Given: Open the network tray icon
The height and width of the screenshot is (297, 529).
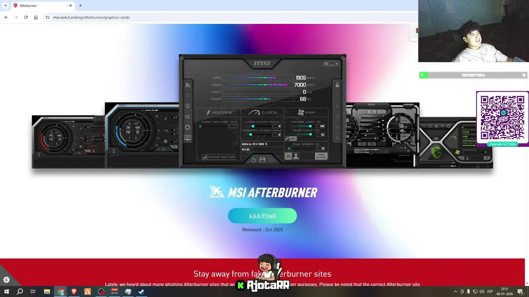Looking at the screenshot, I should click(475, 292).
